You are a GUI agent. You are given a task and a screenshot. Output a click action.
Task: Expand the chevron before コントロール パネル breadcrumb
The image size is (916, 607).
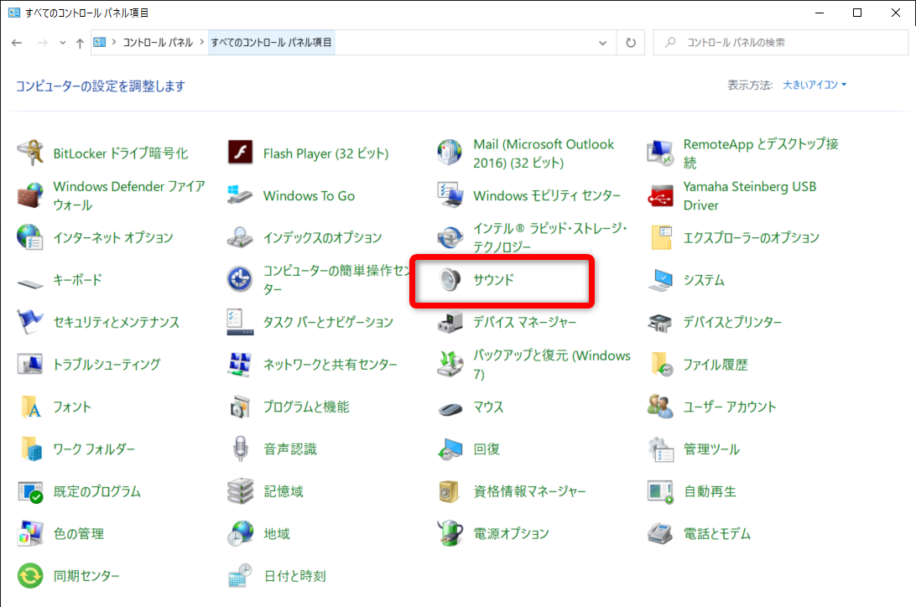click(x=114, y=42)
